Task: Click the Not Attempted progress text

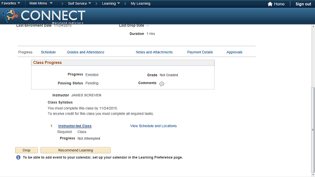Action: [x=89, y=139]
